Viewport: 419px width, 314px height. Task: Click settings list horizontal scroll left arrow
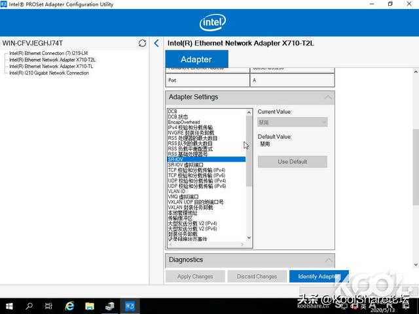point(170,244)
